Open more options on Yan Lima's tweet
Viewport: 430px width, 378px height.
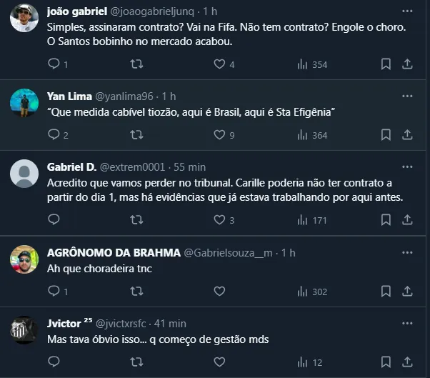407,96
